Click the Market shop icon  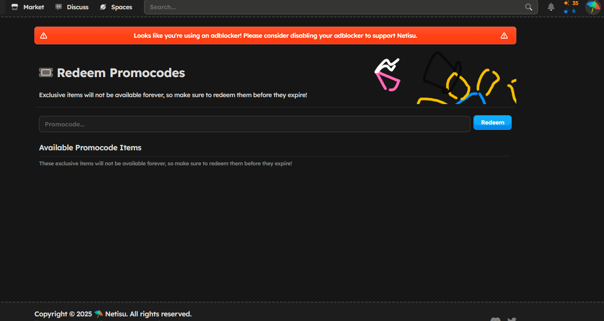coord(15,7)
